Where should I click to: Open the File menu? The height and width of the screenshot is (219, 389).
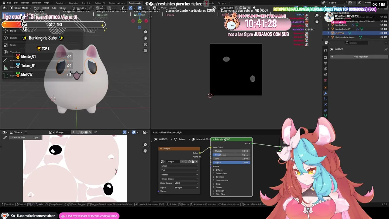click(x=9, y=3)
